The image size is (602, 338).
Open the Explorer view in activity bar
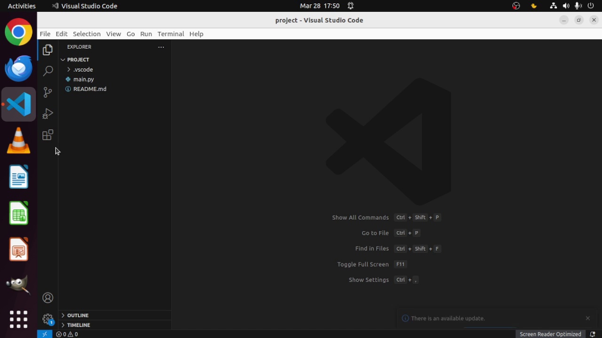coord(48,50)
